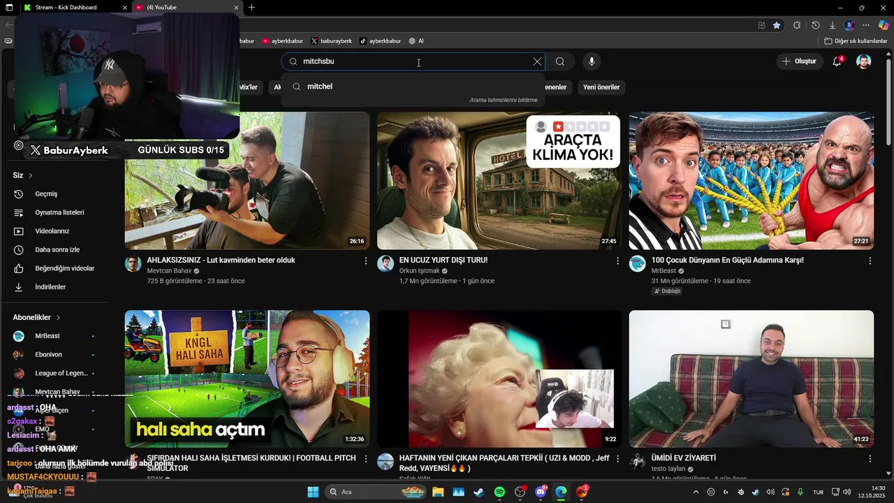Screen dimensions: 894x503
Task: Toggle the favorites star in address bar
Action: (777, 25)
